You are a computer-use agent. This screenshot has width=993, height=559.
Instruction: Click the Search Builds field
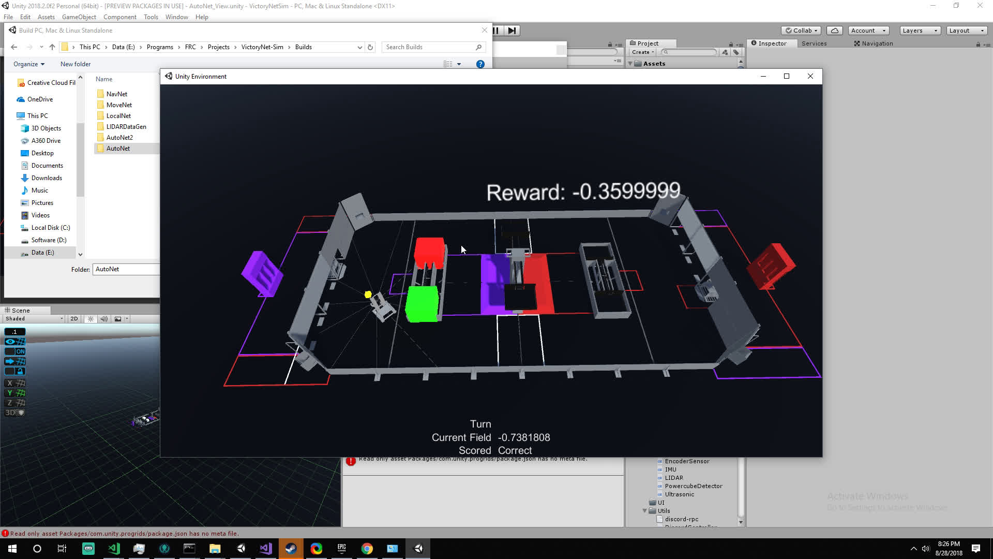click(433, 47)
